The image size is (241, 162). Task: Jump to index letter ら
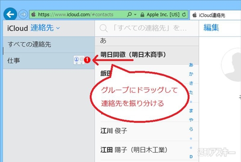tap(191, 129)
